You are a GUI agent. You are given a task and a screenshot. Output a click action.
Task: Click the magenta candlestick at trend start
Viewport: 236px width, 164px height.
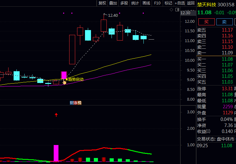(x=64, y=75)
